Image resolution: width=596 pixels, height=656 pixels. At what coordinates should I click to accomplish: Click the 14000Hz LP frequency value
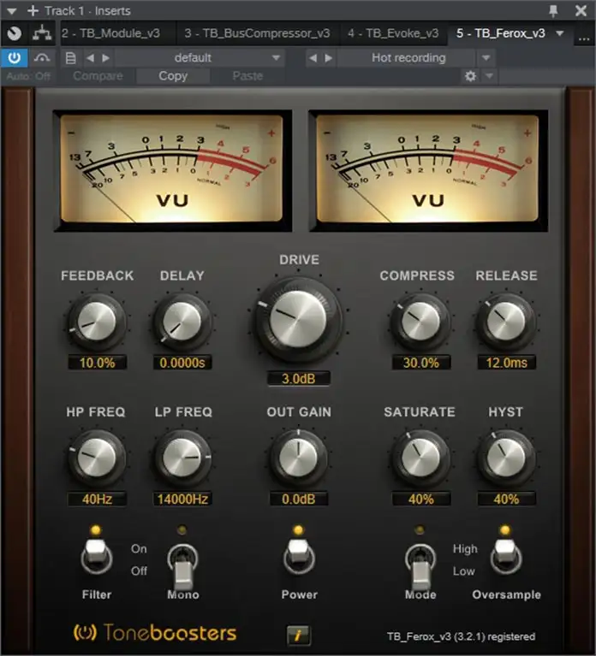[182, 499]
